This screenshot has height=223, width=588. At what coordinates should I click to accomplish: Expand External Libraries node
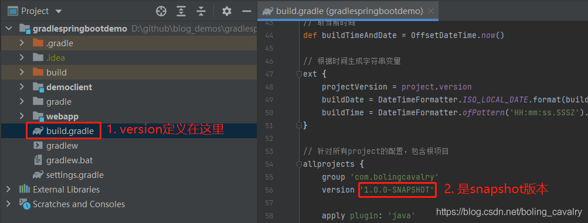[9, 189]
